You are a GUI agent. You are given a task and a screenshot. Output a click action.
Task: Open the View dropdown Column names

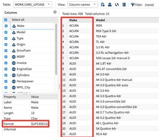pyautogui.click(x=83, y=5)
